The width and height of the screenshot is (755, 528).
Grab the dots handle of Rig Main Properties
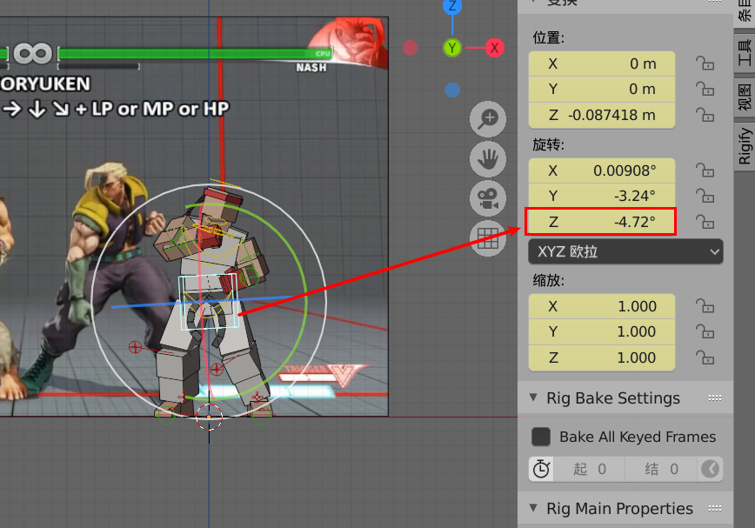pyautogui.click(x=715, y=508)
